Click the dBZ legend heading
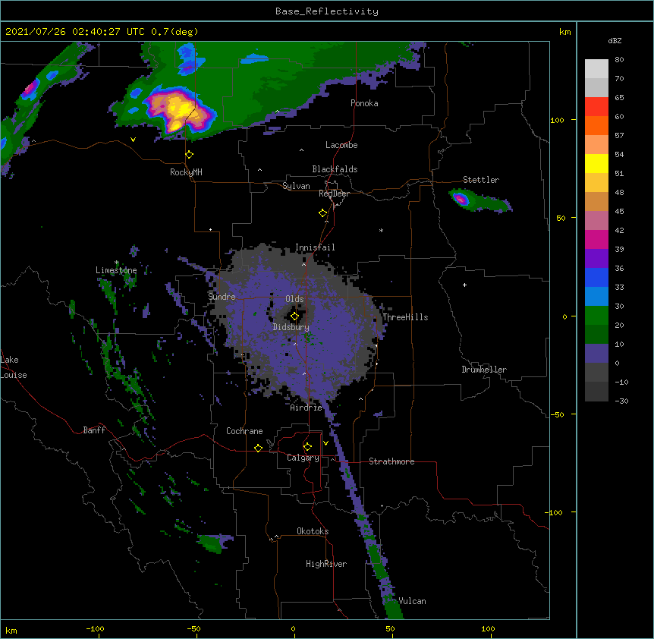Screen dimensions: 654x639 pos(615,41)
